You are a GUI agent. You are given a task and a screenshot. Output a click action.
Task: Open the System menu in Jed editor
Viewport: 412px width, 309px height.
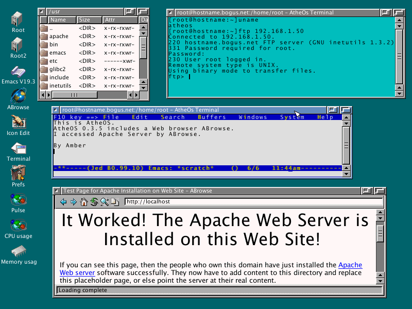292,117
